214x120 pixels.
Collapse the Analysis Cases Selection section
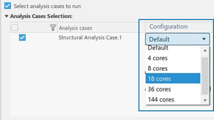[x=6, y=16]
